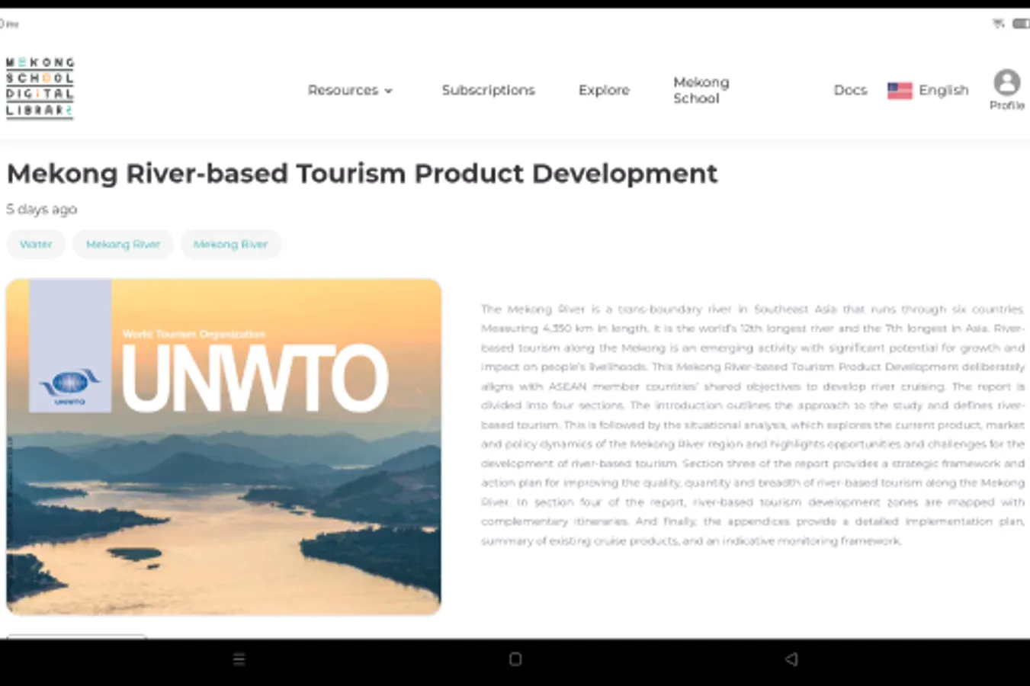Open the Mekong School menu item
This screenshot has width=1030, height=686.
701,90
